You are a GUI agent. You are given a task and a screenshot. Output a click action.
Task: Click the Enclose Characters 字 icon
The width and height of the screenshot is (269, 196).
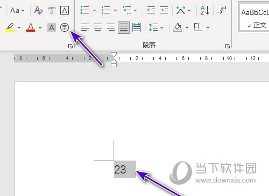click(x=65, y=27)
